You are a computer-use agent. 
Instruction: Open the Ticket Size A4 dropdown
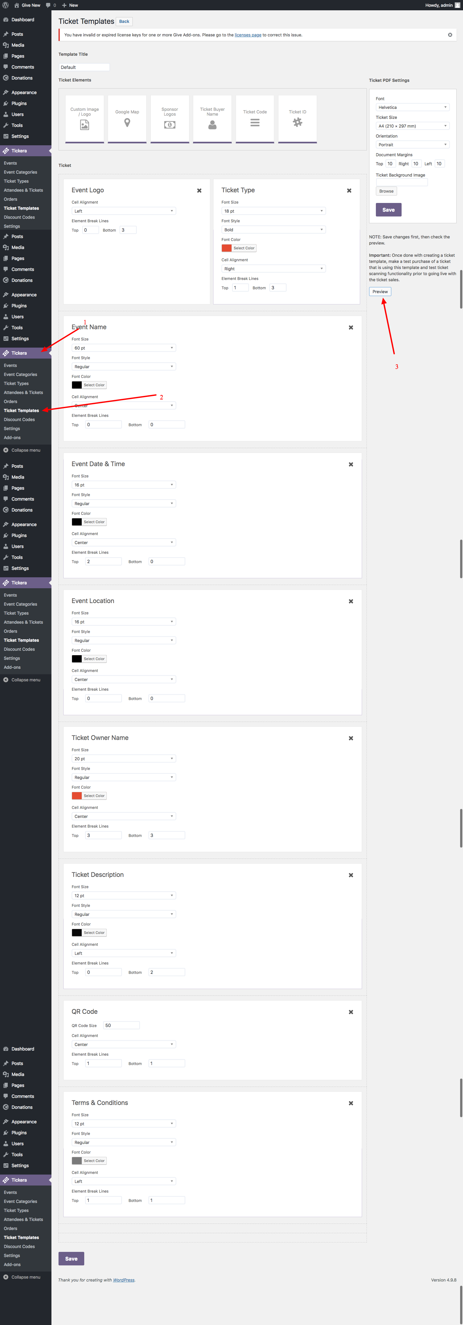[413, 126]
